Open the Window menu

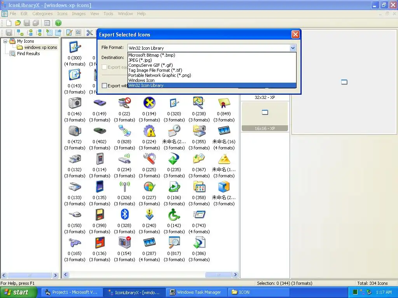click(x=125, y=14)
